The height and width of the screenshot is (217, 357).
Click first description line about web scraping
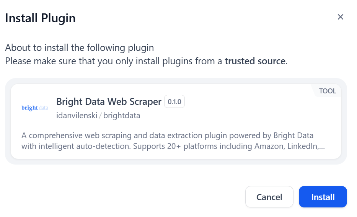coord(167,135)
